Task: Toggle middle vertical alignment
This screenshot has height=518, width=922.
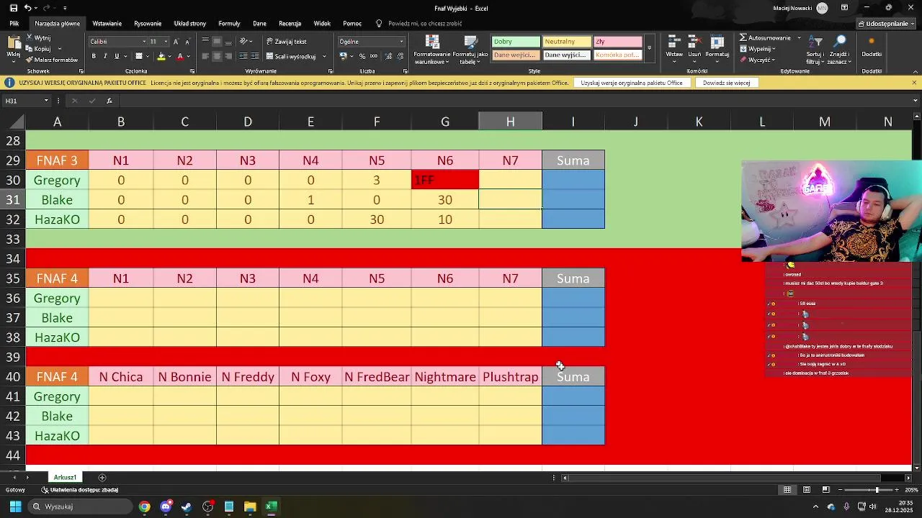Action: point(217,41)
